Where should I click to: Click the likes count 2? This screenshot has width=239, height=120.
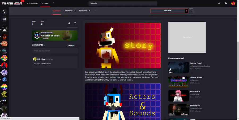pyautogui.click(x=42, y=24)
